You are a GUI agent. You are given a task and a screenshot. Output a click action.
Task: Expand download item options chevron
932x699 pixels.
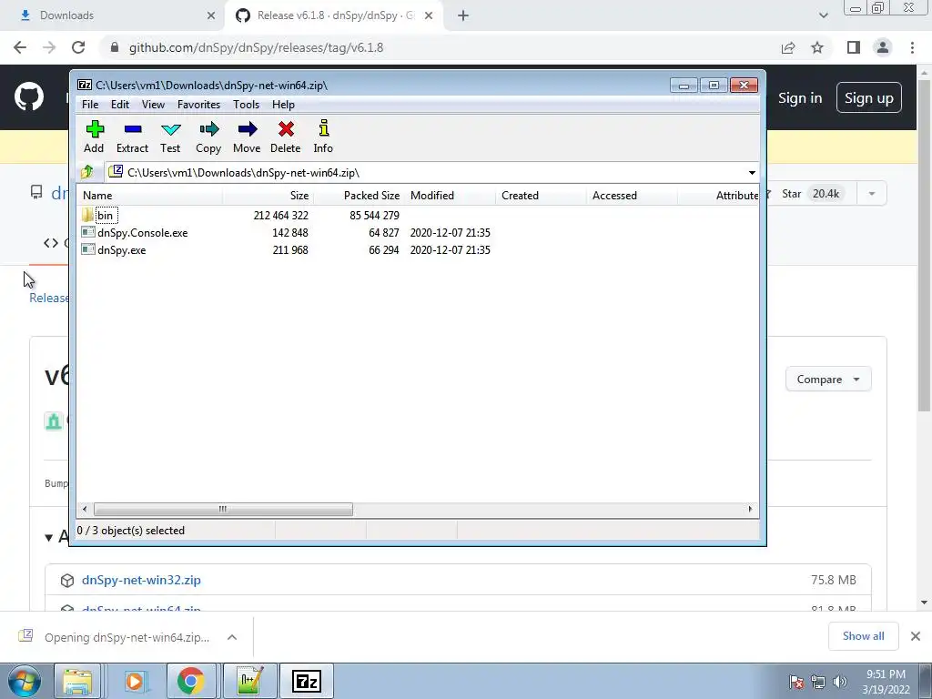(232, 637)
